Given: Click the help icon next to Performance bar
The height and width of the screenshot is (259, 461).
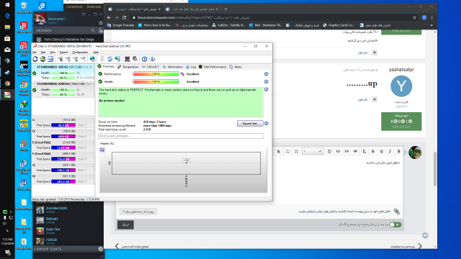Looking at the screenshot, I should [x=266, y=74].
